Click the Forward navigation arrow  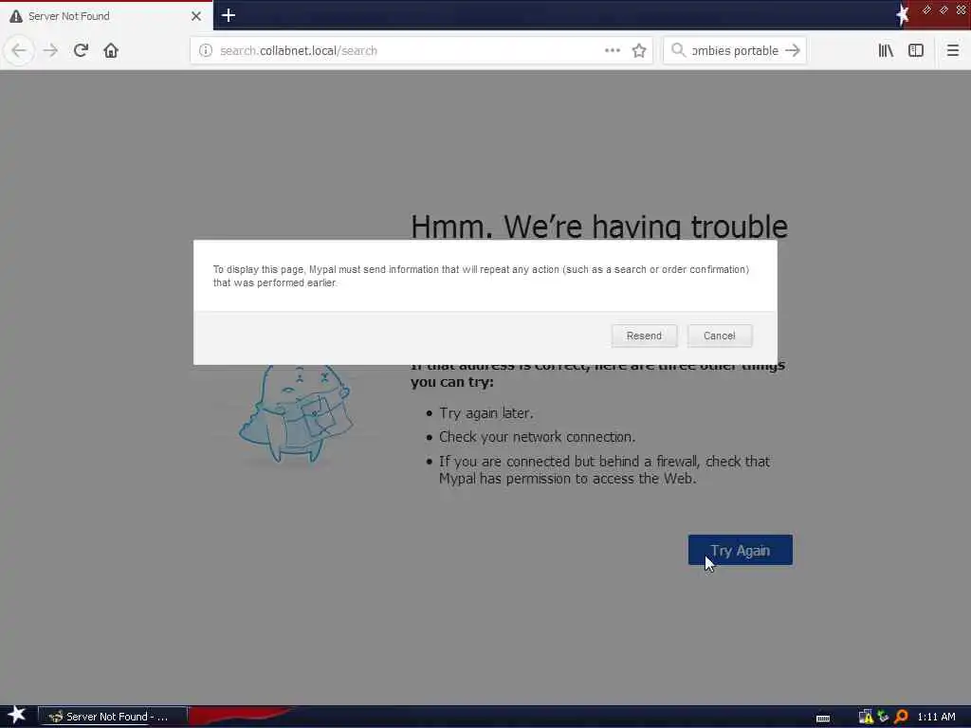pyautogui.click(x=50, y=50)
